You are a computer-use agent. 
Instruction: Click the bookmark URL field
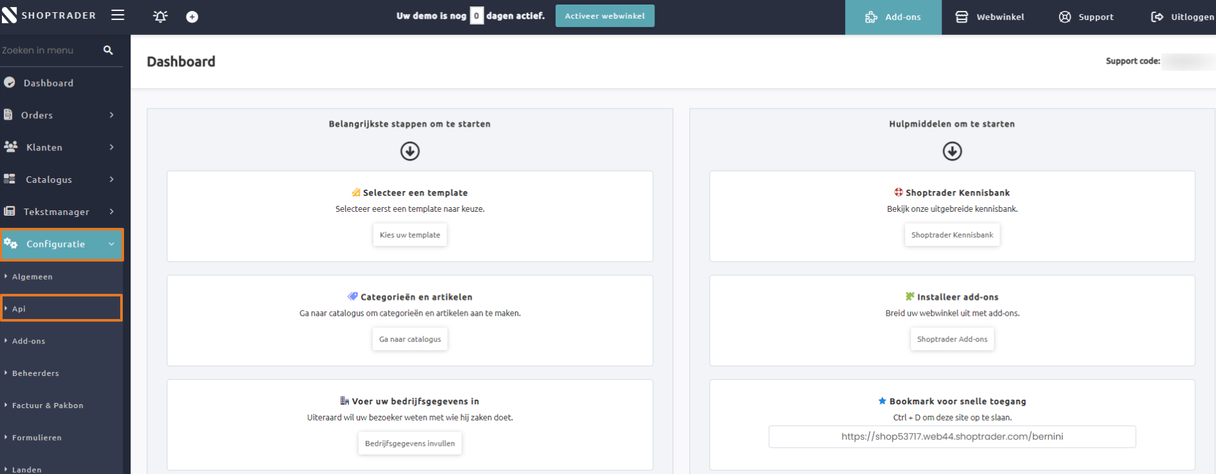[952, 437]
